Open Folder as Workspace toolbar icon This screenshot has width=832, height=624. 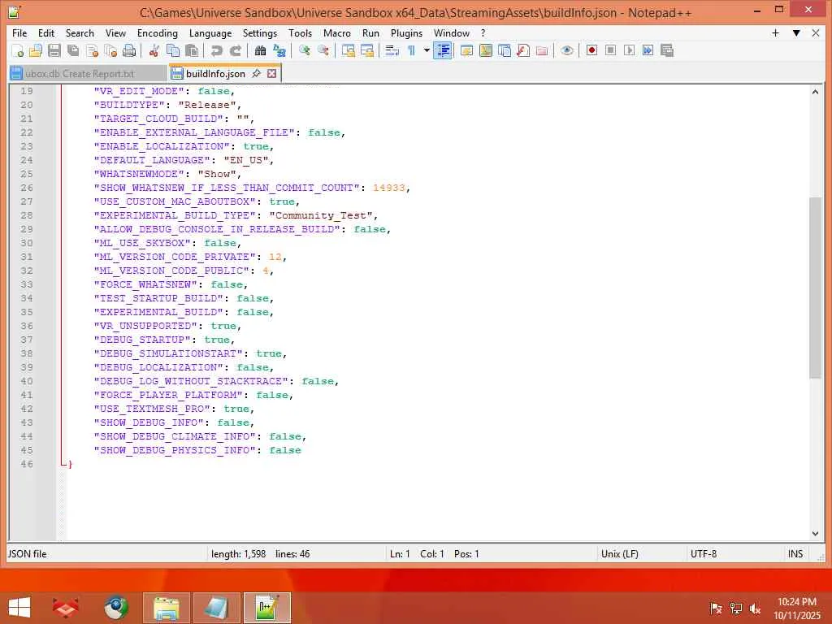pos(542,50)
